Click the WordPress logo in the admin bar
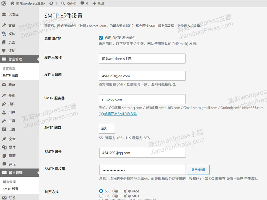This screenshot has height=200, width=267. point(4,3)
